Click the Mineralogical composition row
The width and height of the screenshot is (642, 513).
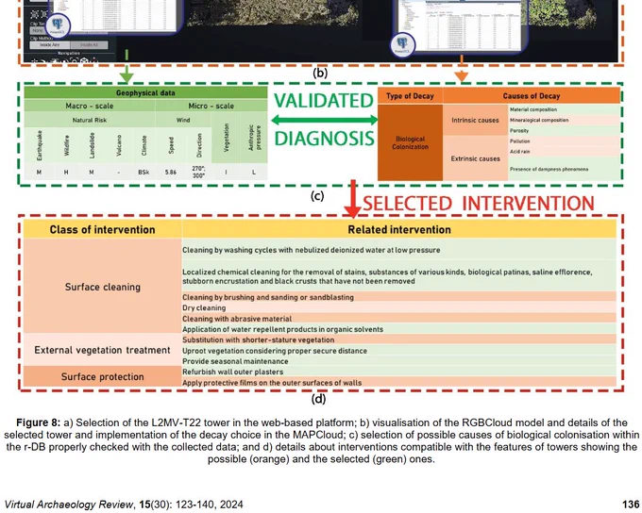coord(565,121)
